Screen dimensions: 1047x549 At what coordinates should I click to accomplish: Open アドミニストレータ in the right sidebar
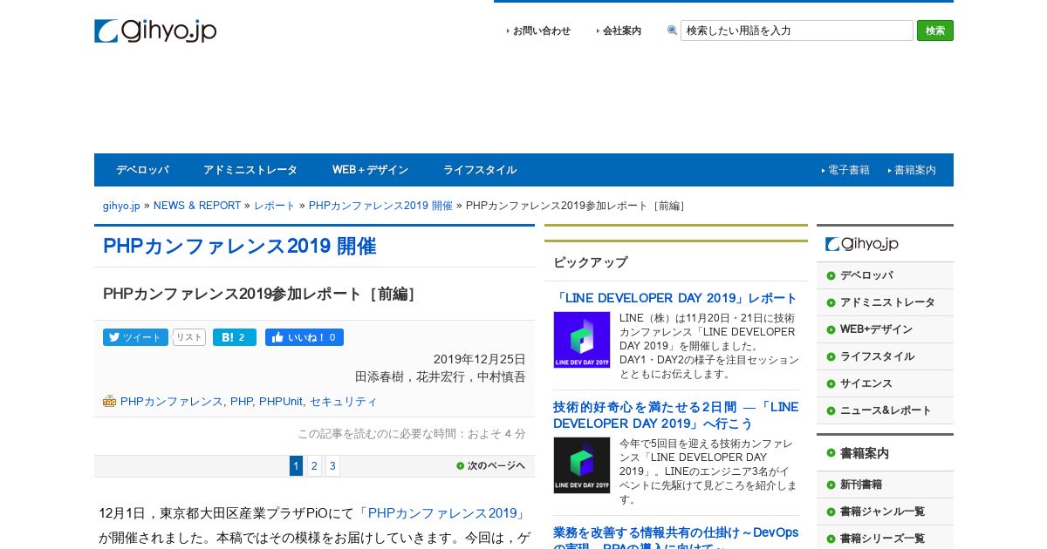[x=887, y=302]
